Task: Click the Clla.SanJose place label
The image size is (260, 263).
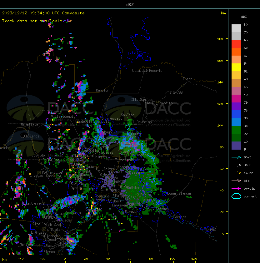Action: 142,100
